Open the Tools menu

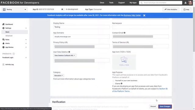(x=111, y=3)
